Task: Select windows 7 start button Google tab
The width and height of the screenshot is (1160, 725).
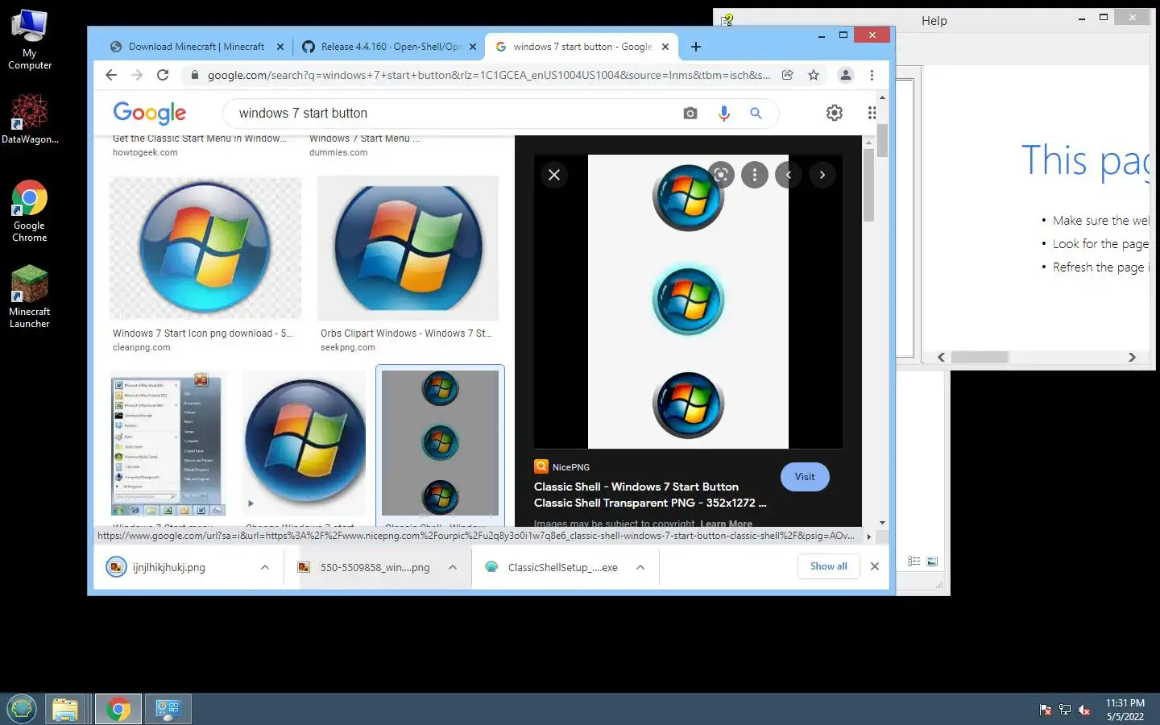Action: coord(582,47)
